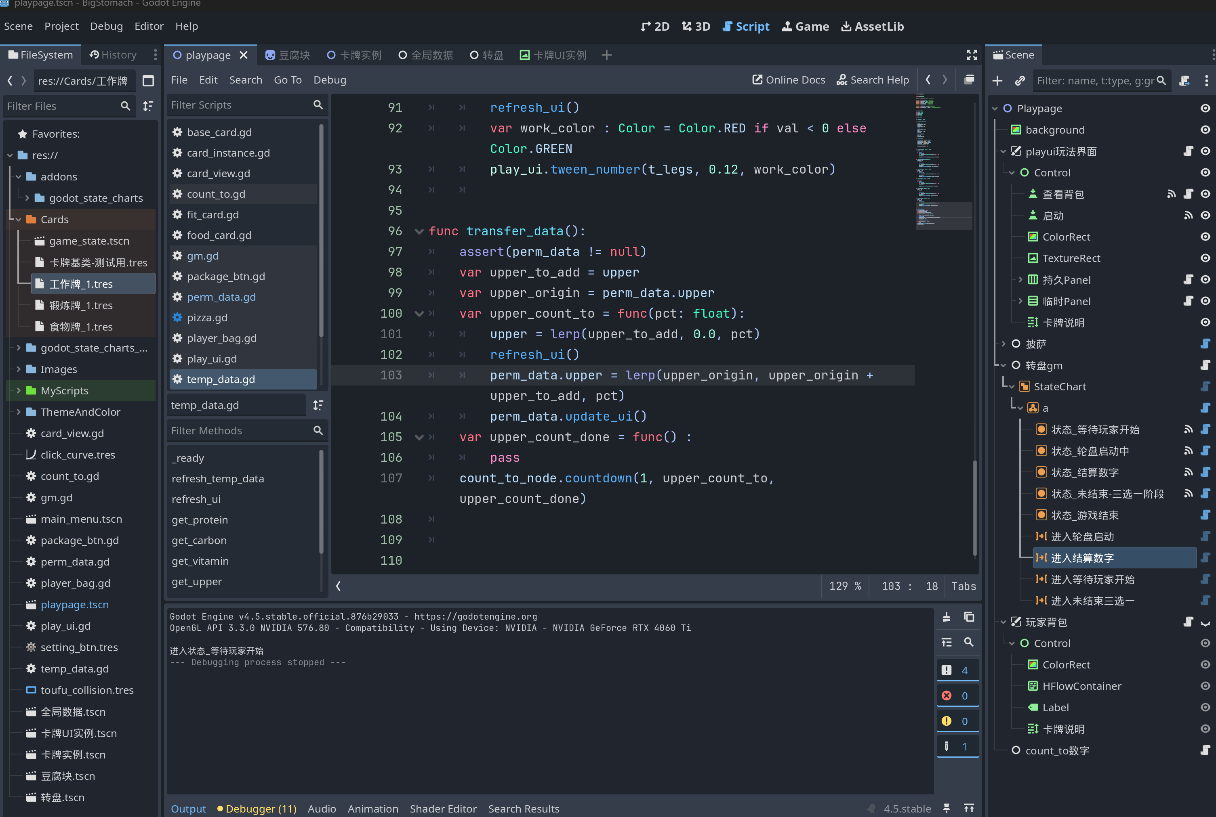Click the copy output icon
Image resolution: width=1216 pixels, height=817 pixels.
[x=969, y=617]
